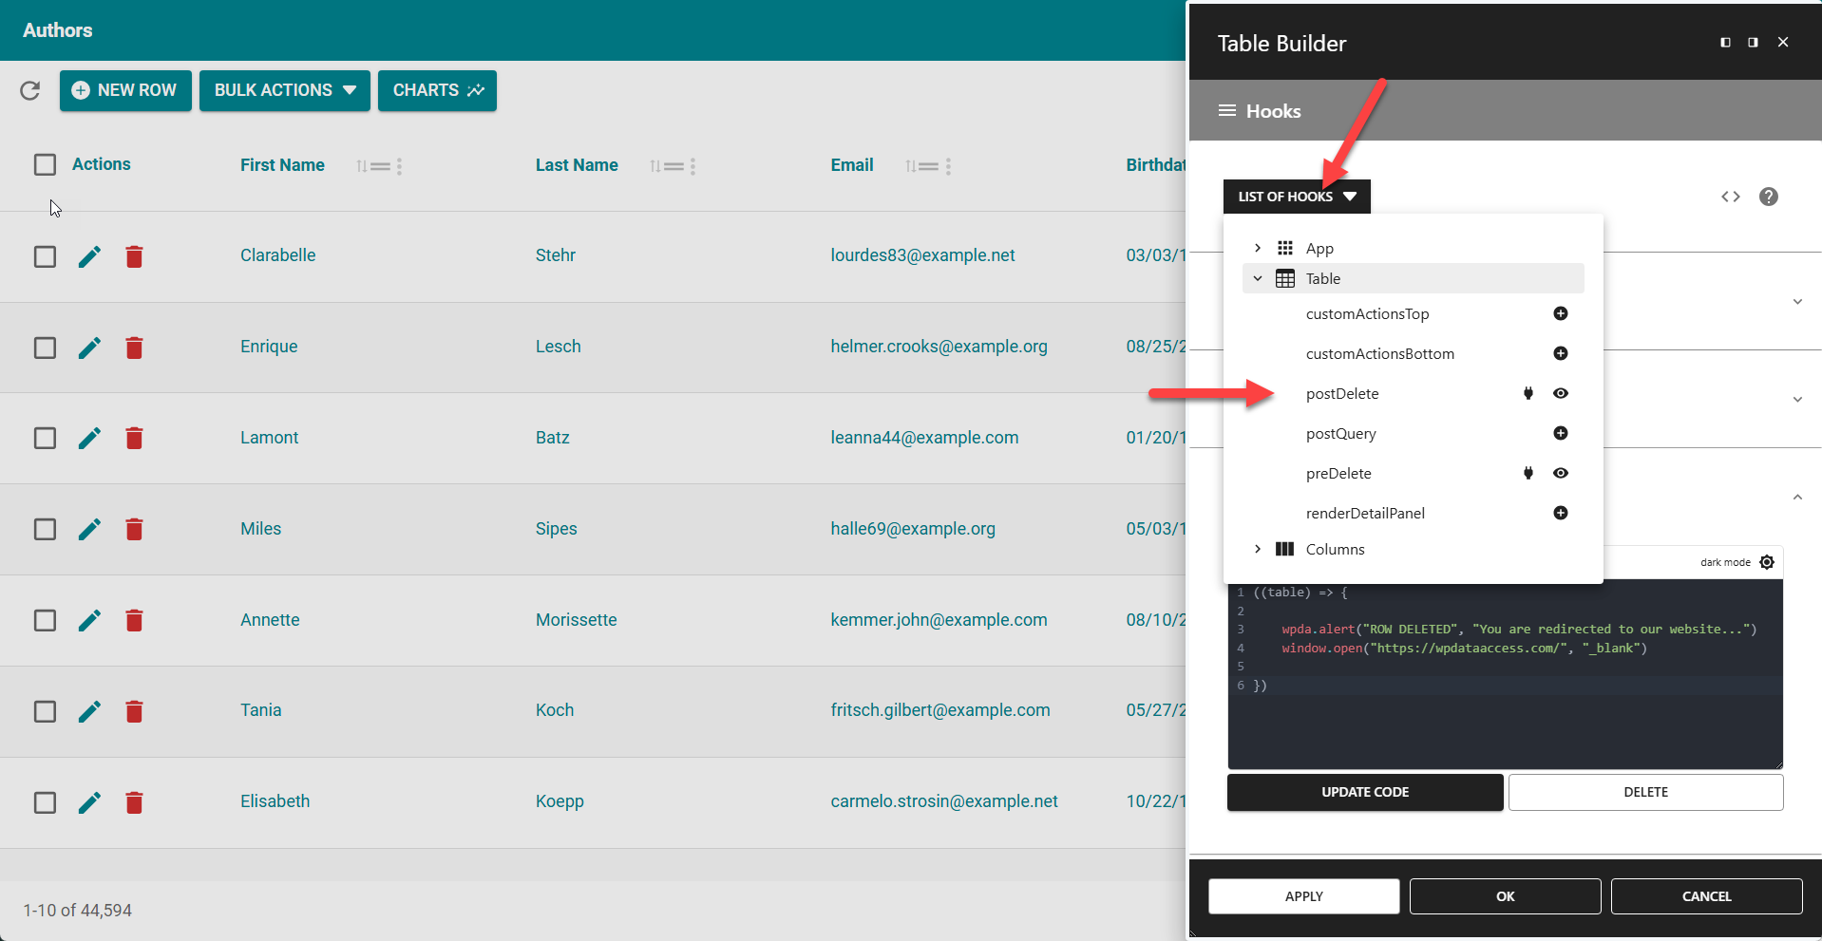1822x941 pixels.
Task: Click the Update Code button
Action: 1365,792
